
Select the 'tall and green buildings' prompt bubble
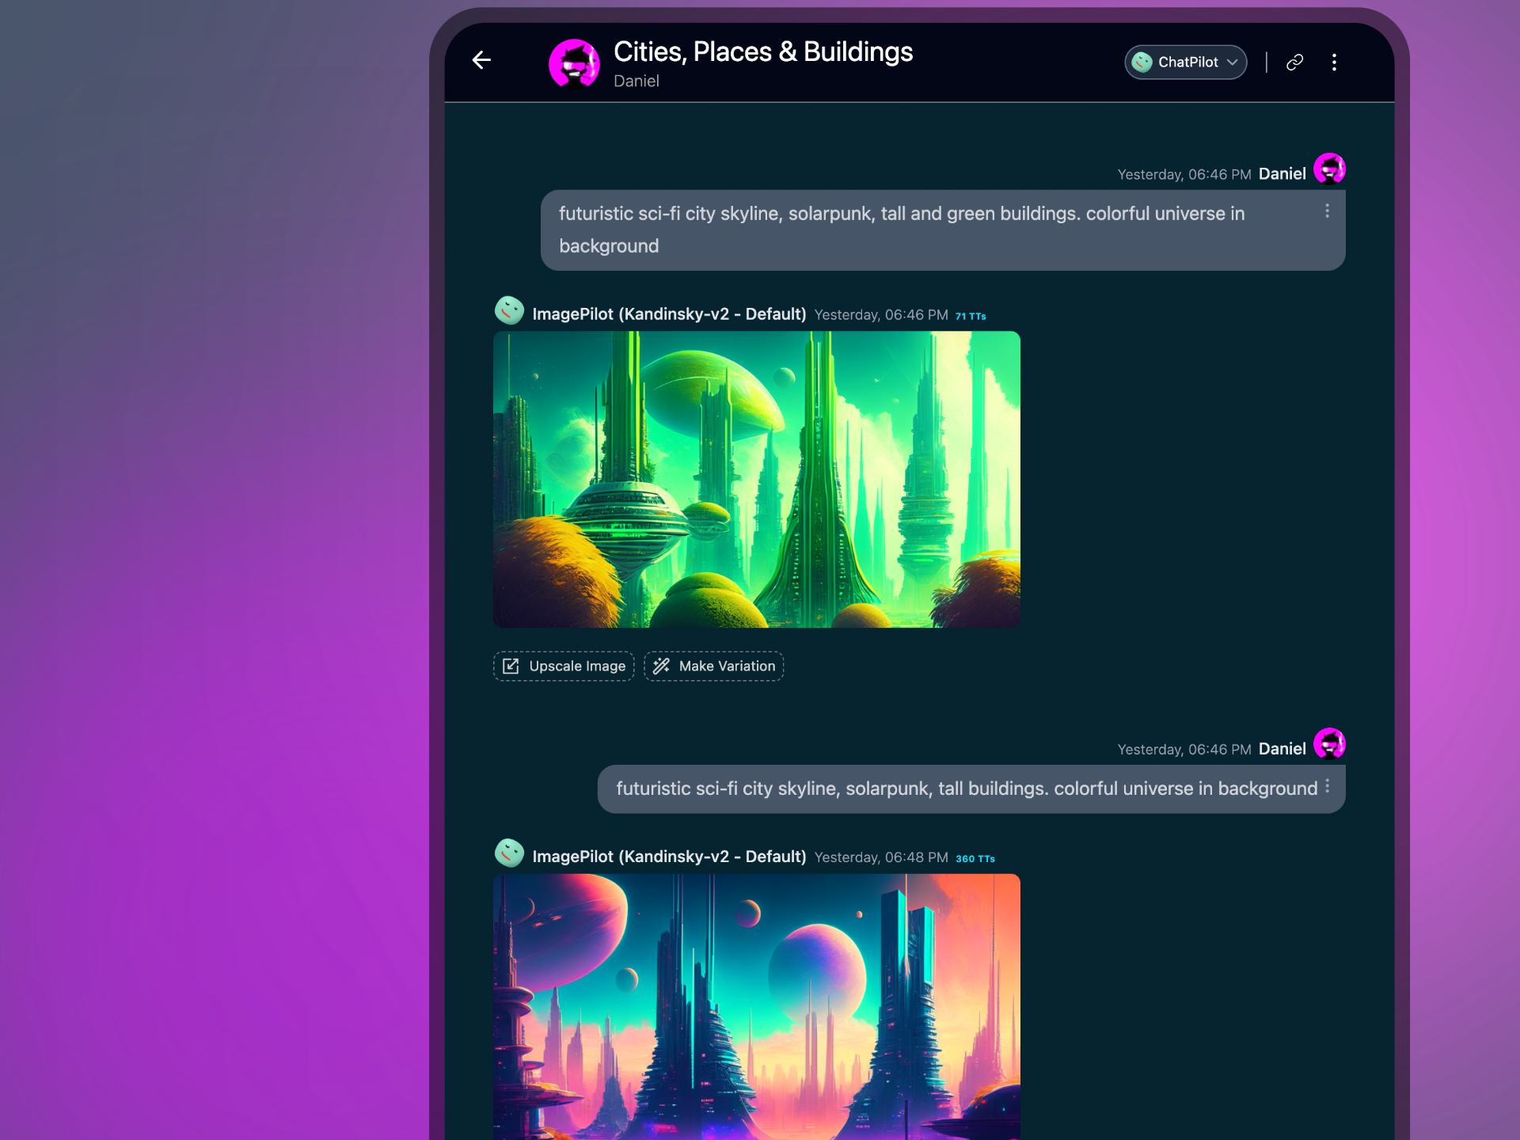[943, 230]
